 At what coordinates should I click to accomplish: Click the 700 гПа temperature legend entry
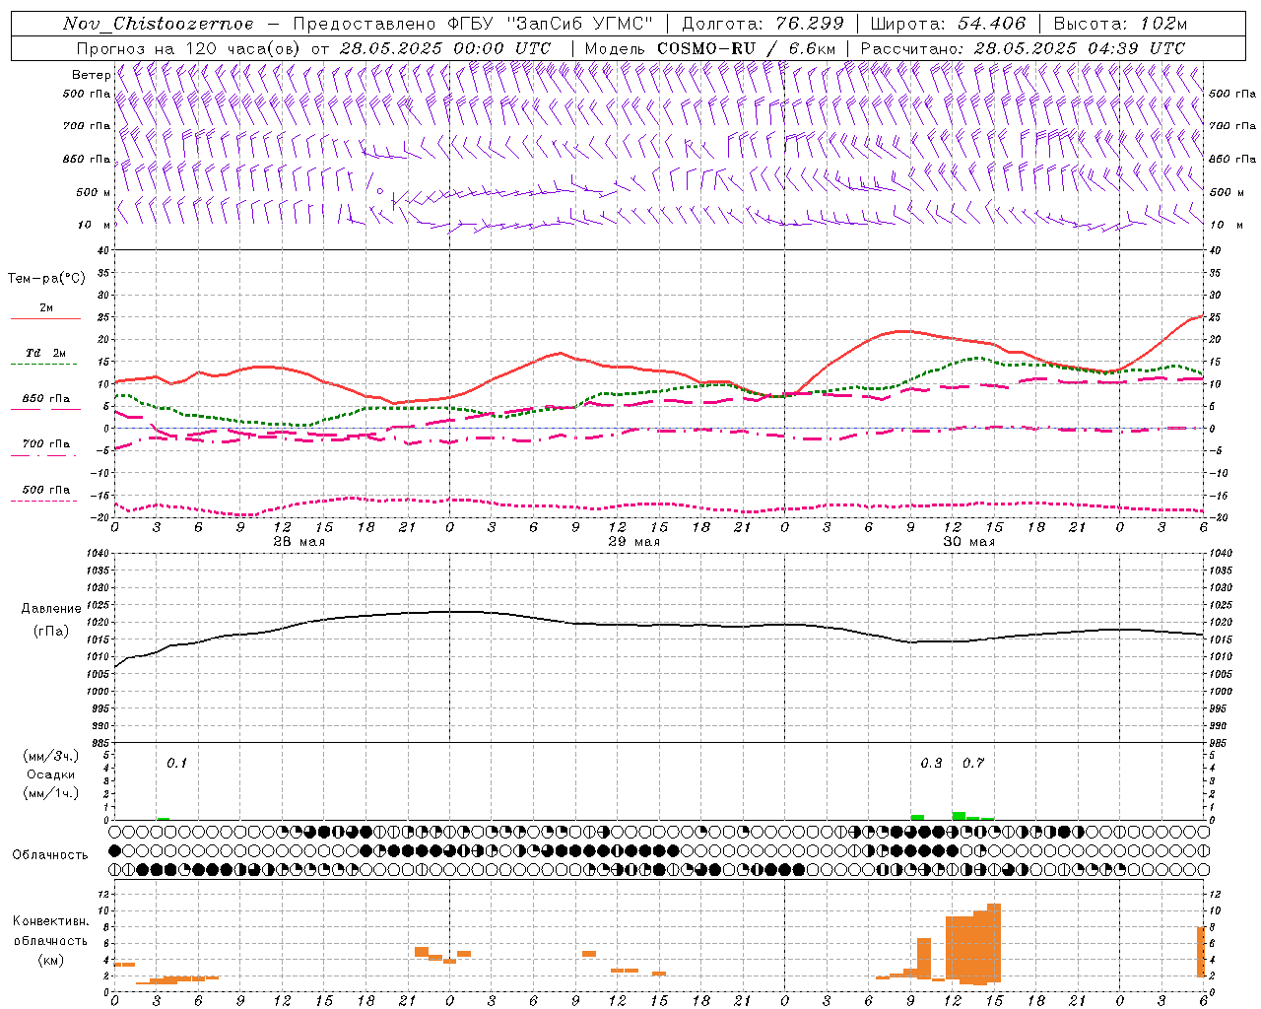pyautogui.click(x=46, y=444)
